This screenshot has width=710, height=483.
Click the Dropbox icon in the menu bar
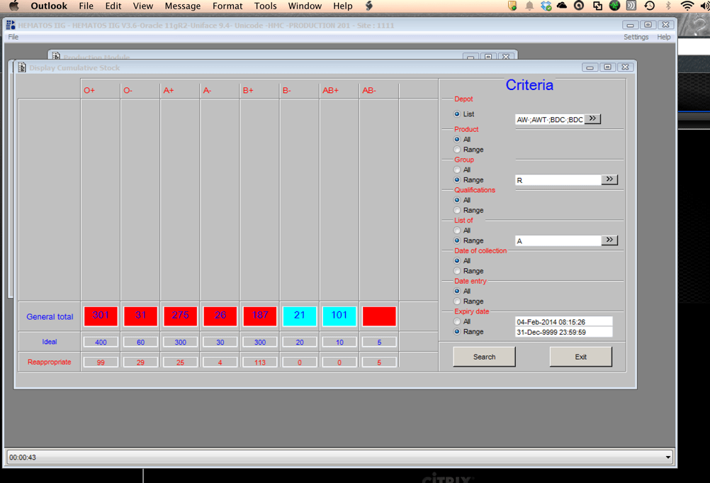click(546, 6)
